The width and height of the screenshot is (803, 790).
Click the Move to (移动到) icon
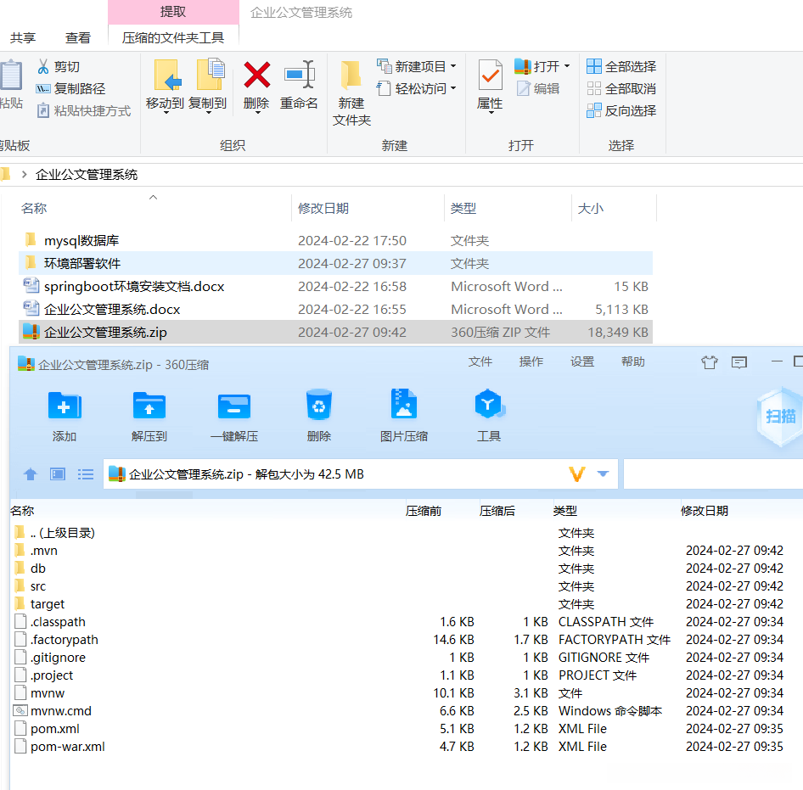(167, 76)
